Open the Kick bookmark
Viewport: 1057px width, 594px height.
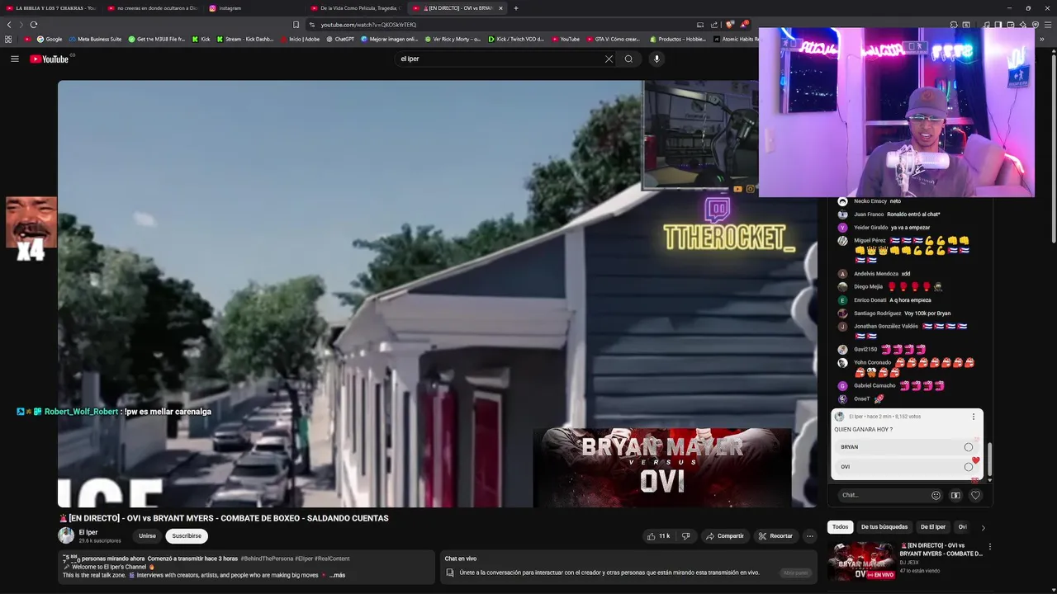point(201,39)
